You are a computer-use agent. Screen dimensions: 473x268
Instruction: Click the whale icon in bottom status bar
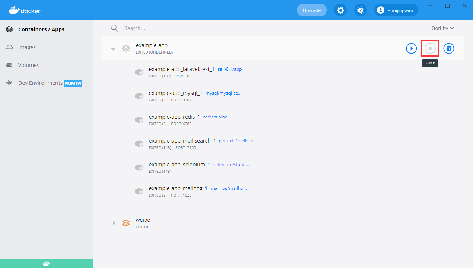click(46, 264)
